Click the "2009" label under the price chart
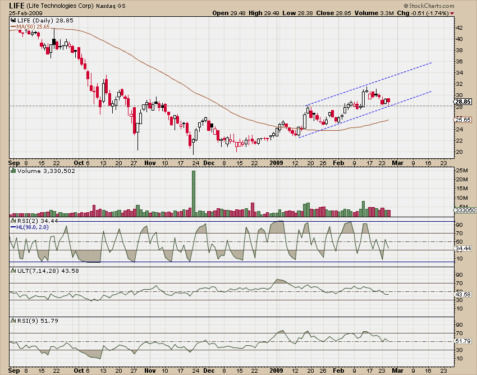The width and height of the screenshot is (477, 375). point(276,163)
